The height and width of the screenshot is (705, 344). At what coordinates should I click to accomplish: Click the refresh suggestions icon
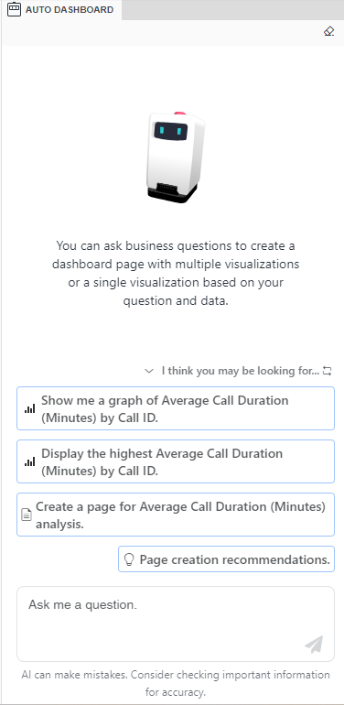click(327, 372)
